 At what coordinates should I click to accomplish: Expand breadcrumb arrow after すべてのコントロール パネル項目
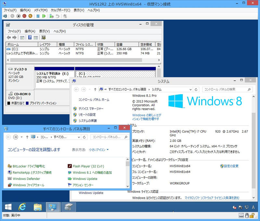[x=149, y=89]
